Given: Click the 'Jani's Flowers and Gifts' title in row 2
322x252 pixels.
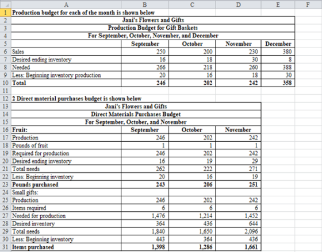Looking at the screenshot, I should pyautogui.click(x=153, y=20).
